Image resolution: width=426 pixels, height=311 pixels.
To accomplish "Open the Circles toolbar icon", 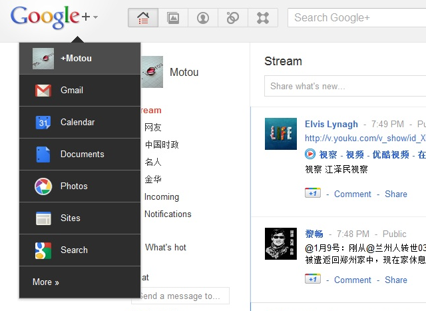I will point(233,18).
